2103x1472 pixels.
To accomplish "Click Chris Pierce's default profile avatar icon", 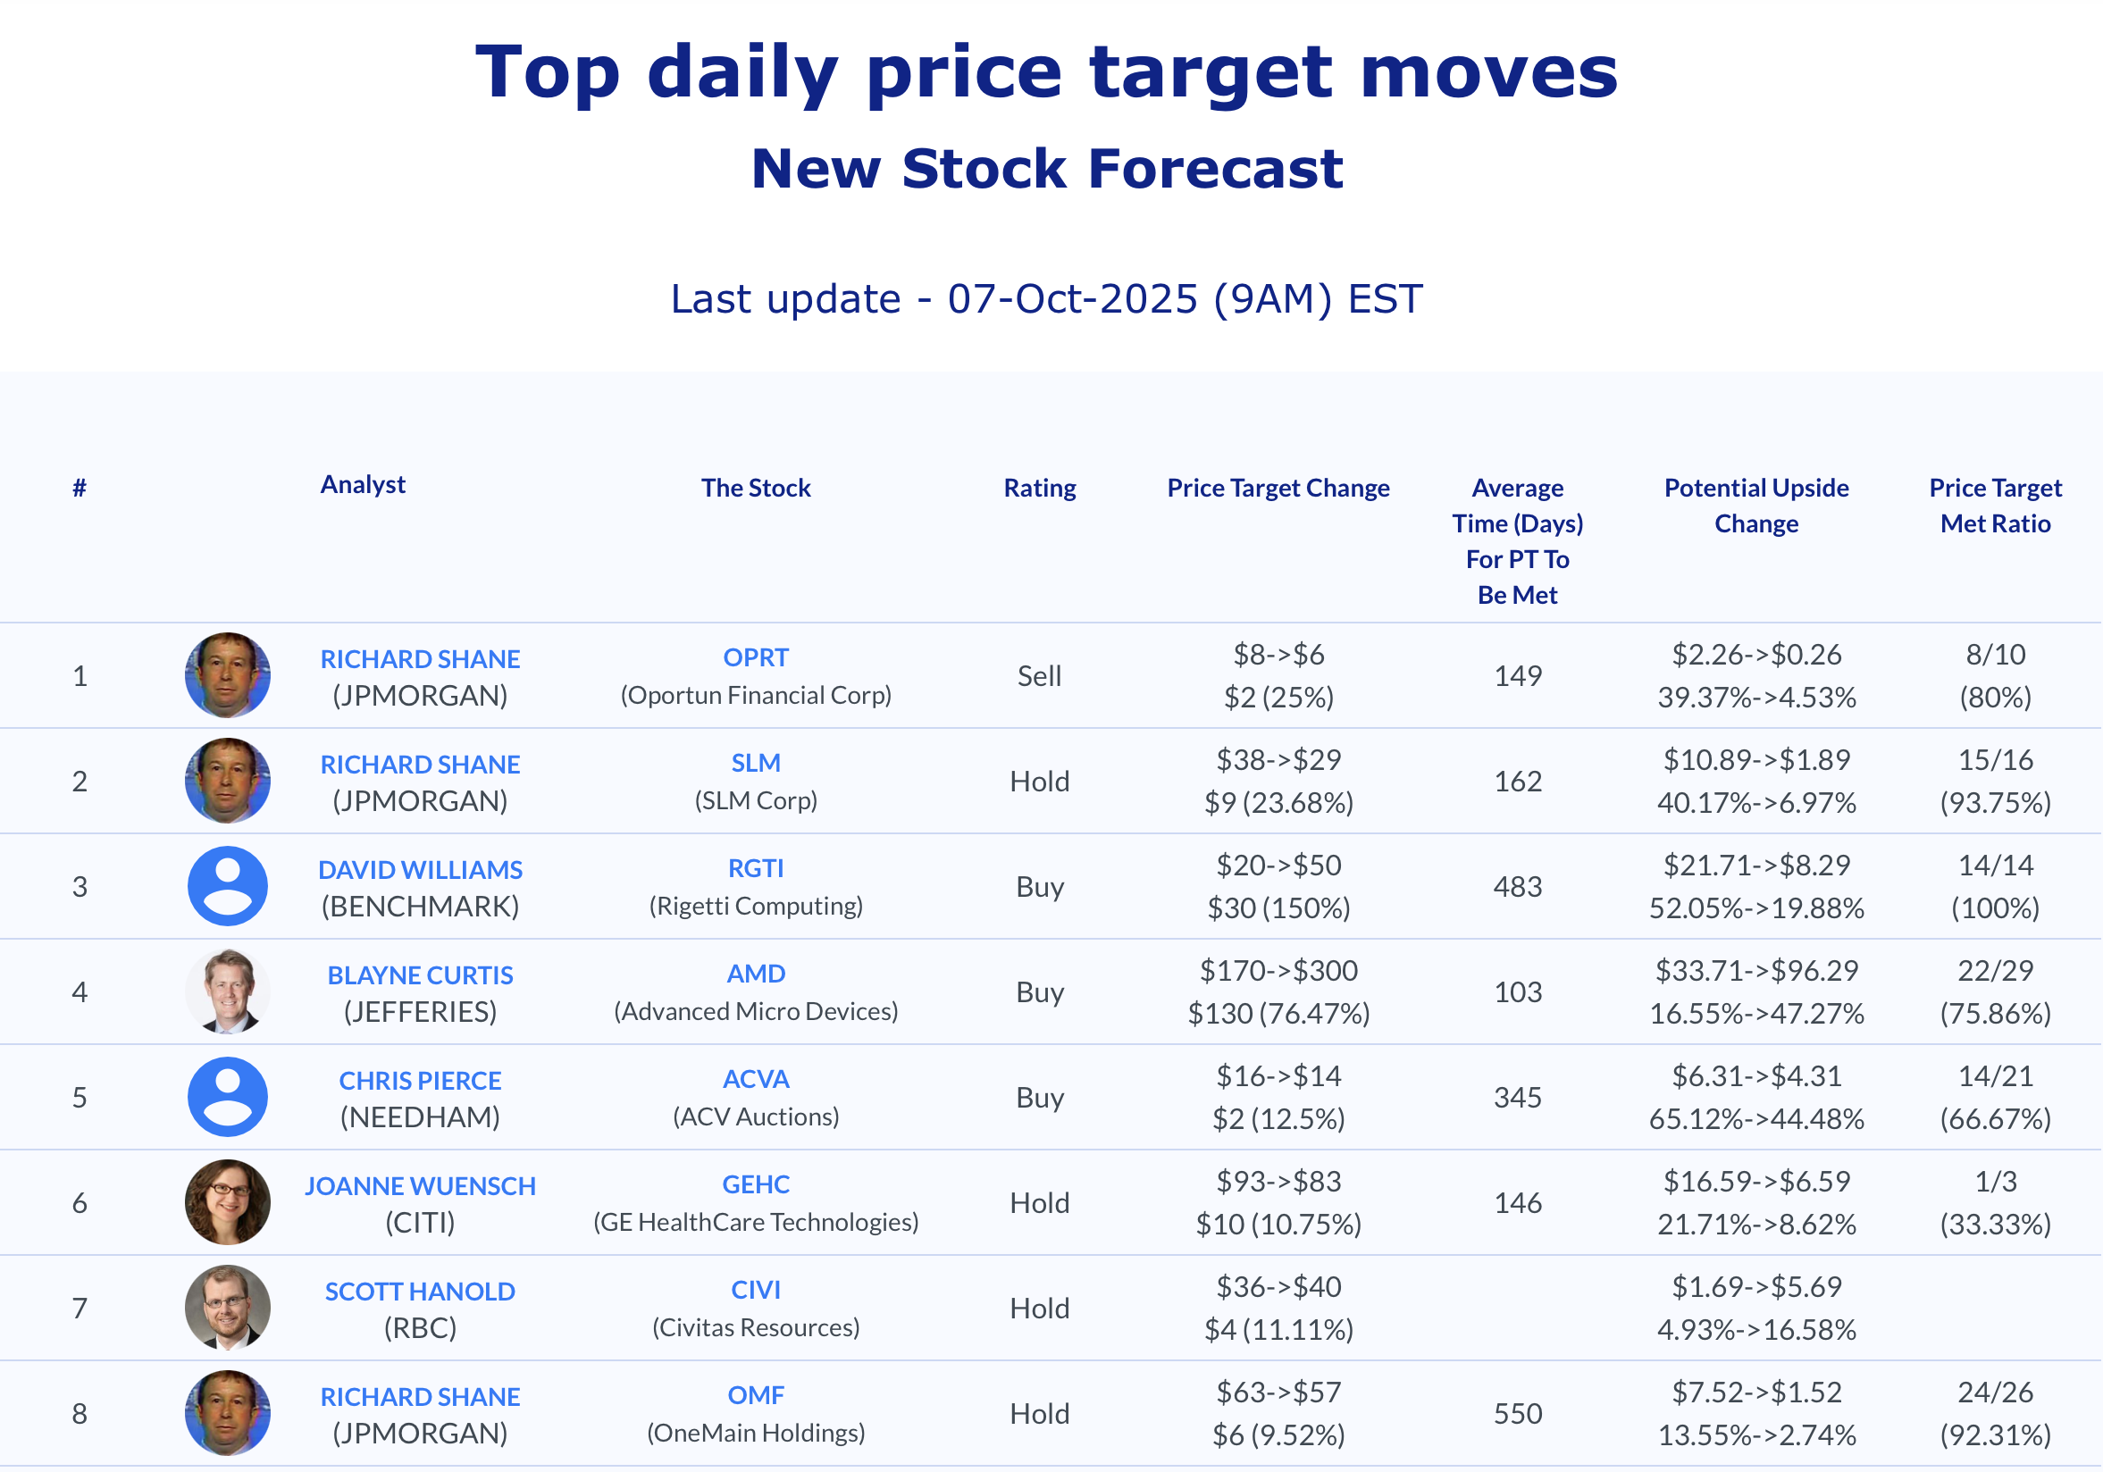I will pos(227,1097).
